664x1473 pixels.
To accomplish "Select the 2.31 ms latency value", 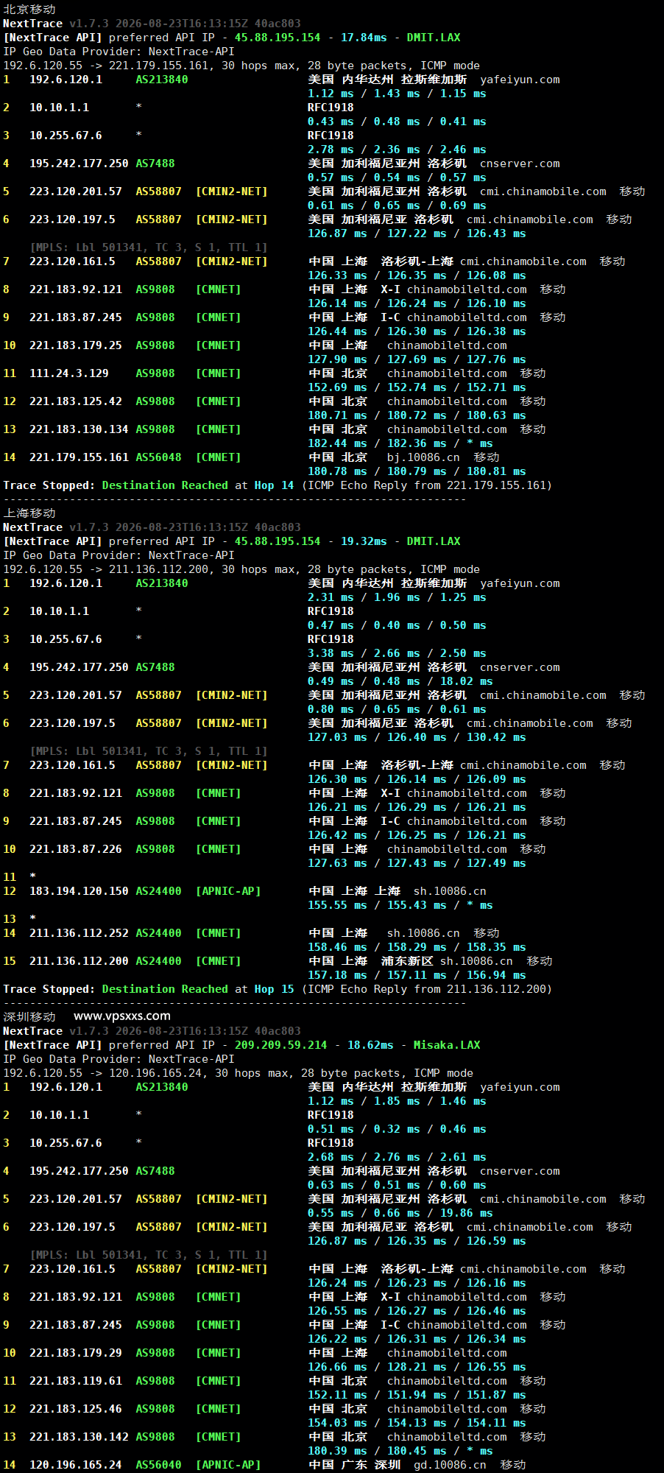I will (x=331, y=597).
